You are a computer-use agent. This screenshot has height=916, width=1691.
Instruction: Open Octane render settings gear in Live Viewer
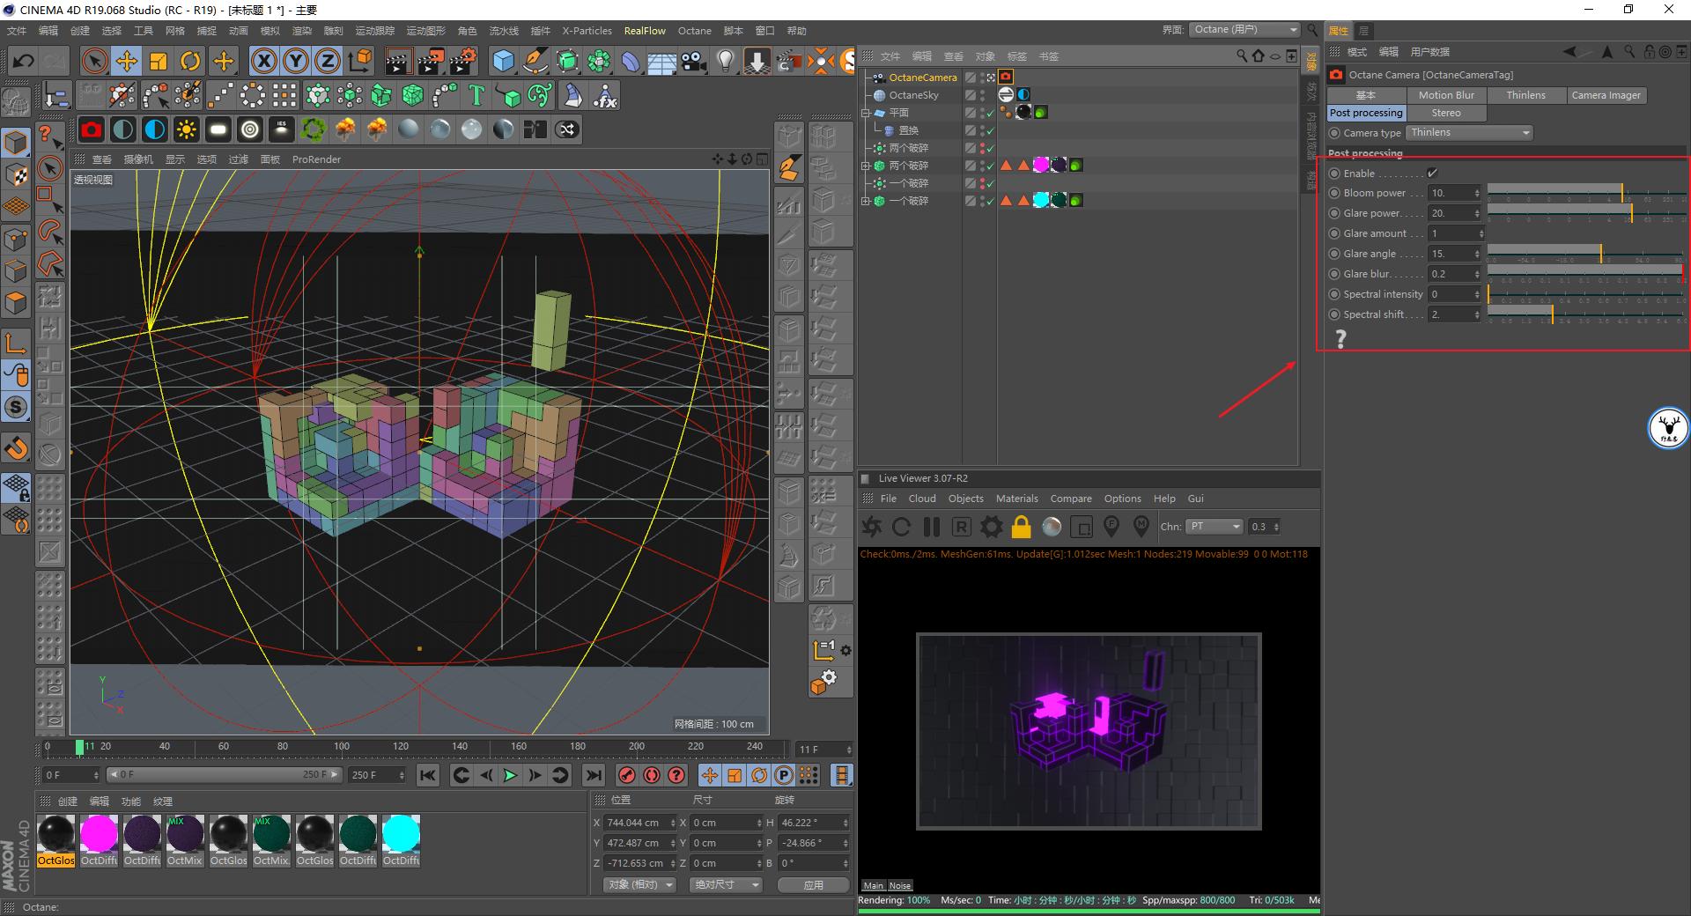click(x=991, y=527)
